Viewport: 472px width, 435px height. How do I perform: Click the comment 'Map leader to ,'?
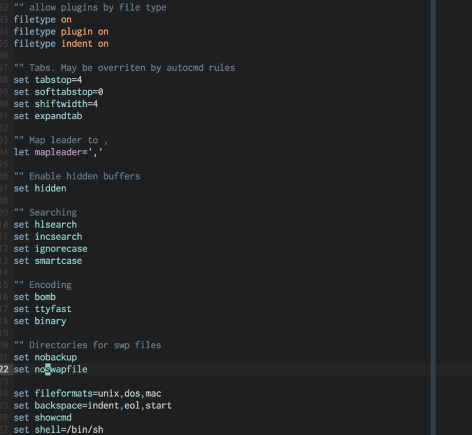(x=61, y=140)
